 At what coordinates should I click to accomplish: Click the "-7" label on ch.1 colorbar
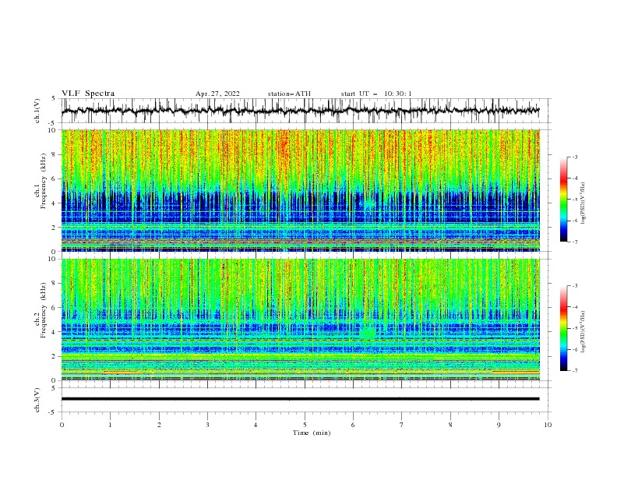click(575, 242)
